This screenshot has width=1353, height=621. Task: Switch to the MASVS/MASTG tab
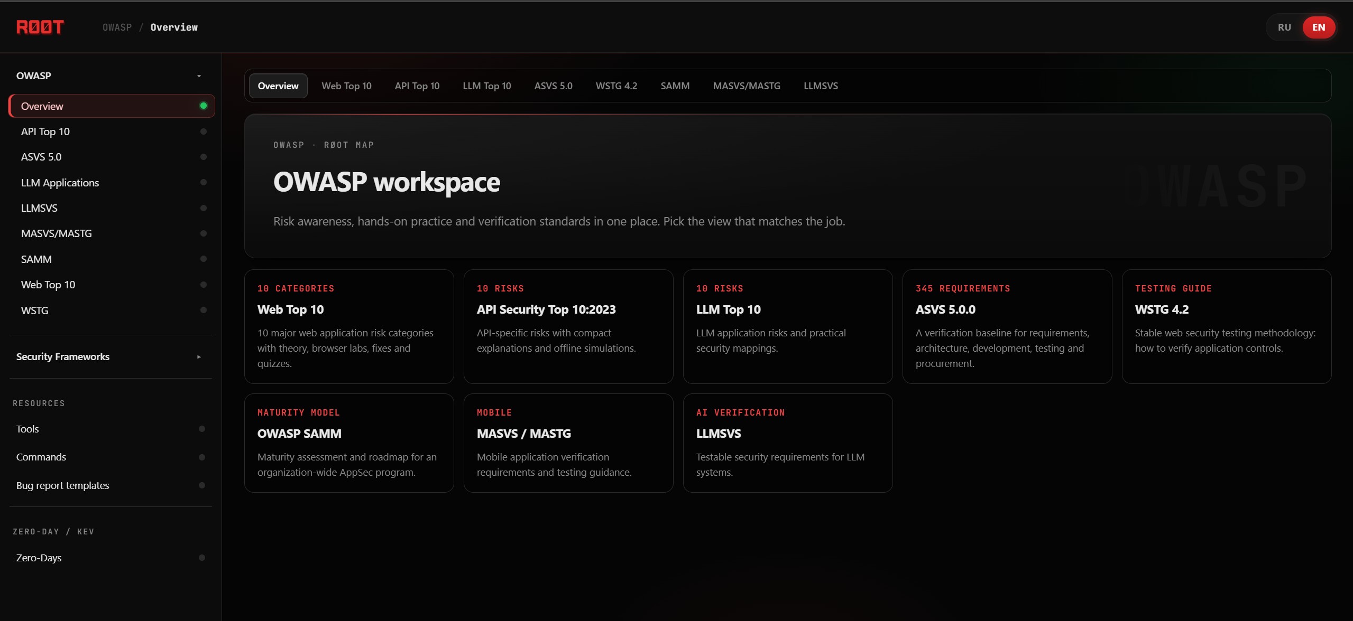[747, 86]
